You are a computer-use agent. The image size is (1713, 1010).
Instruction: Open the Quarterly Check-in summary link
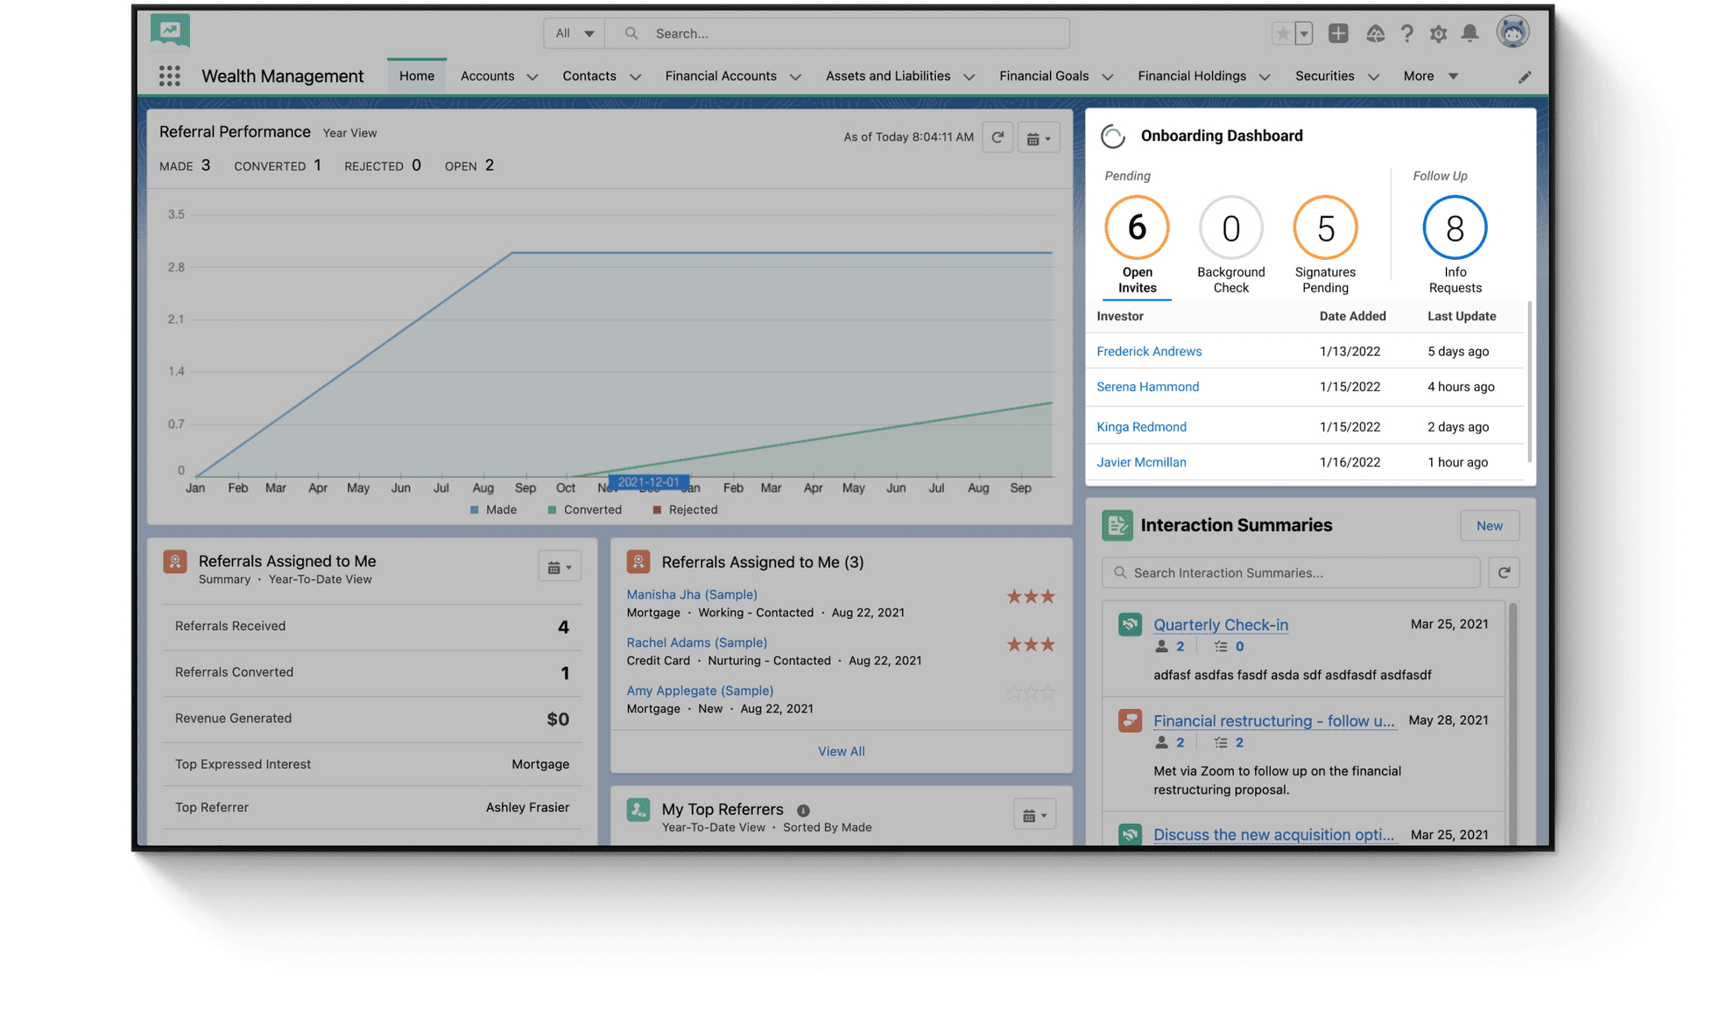1220,624
